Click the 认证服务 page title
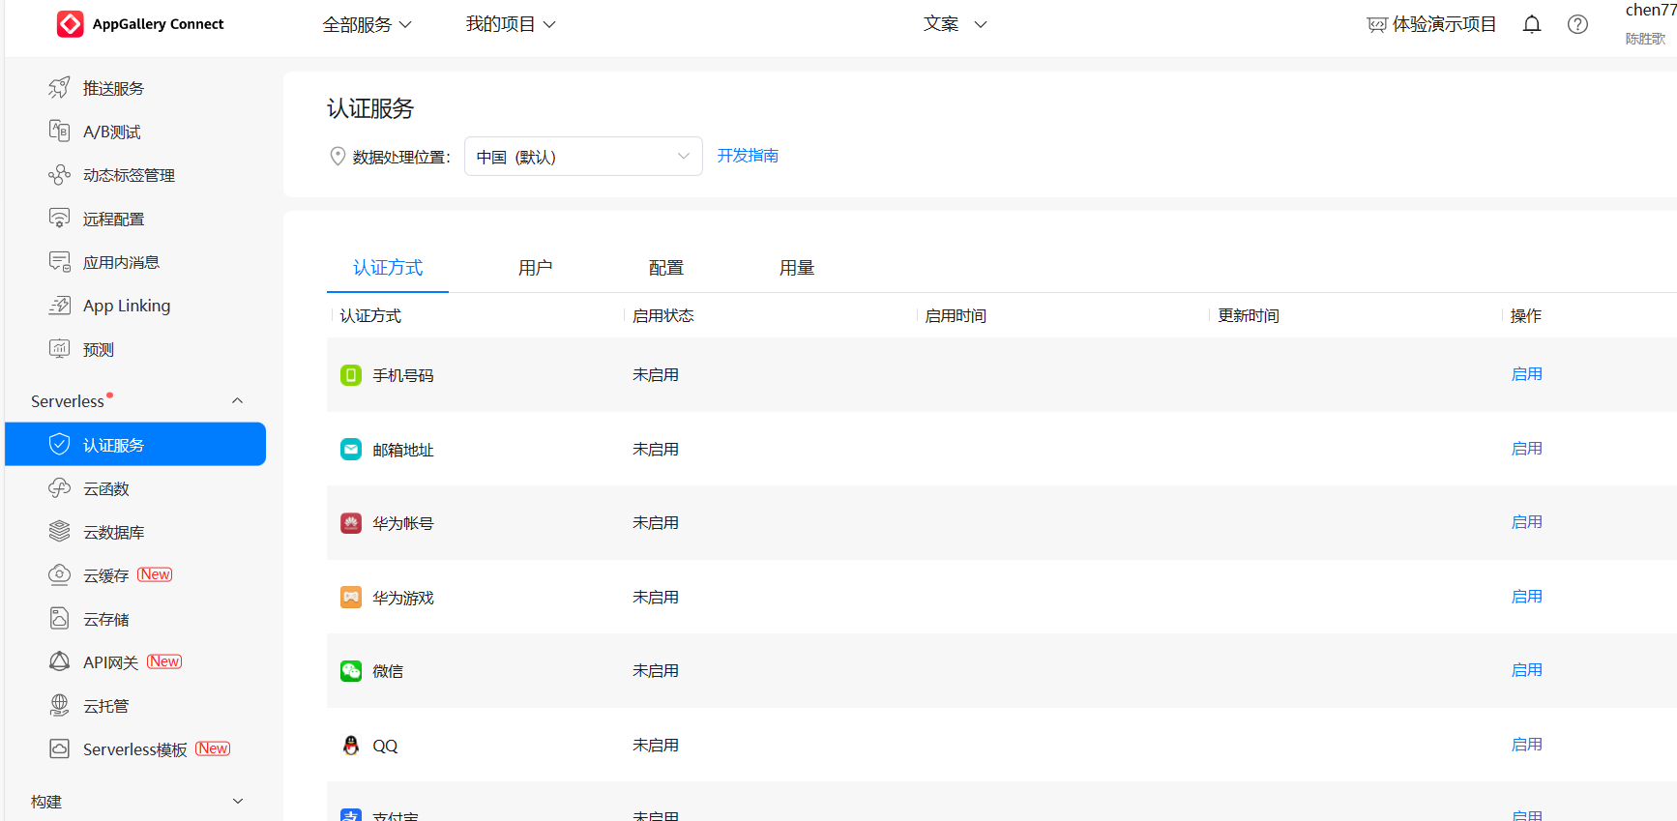 (x=370, y=108)
